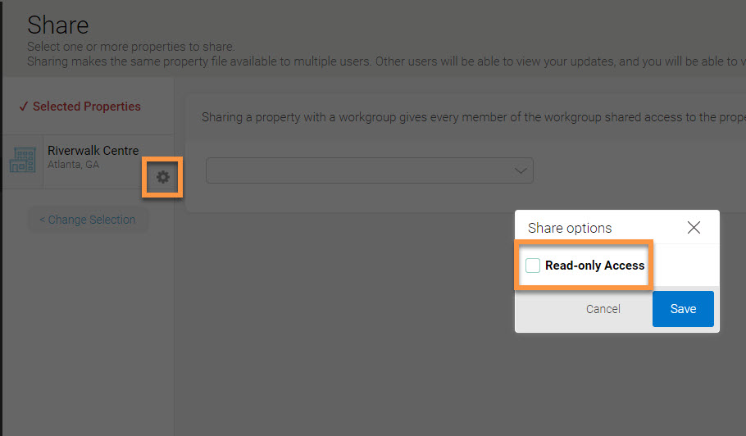Image resolution: width=746 pixels, height=436 pixels.
Task: Expand the workgroup dropdown arrow
Action: pos(520,170)
